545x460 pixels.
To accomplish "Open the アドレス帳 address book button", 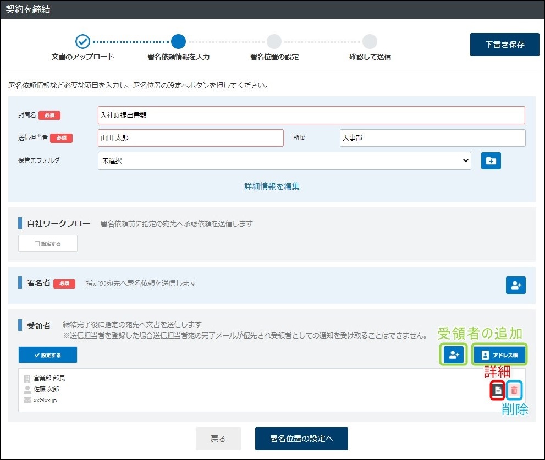I will pos(499,354).
